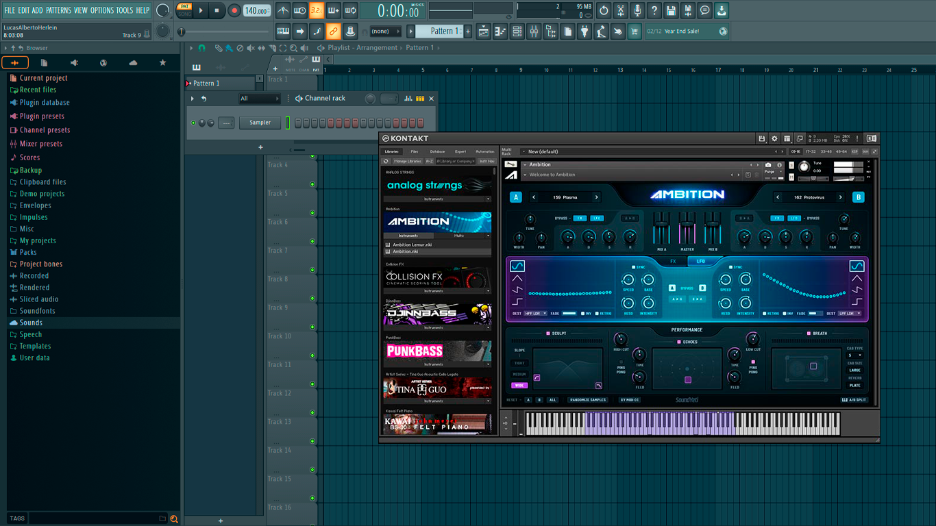Switch to the Kontakt Files tab
This screenshot has width=936, height=526.
(415, 151)
